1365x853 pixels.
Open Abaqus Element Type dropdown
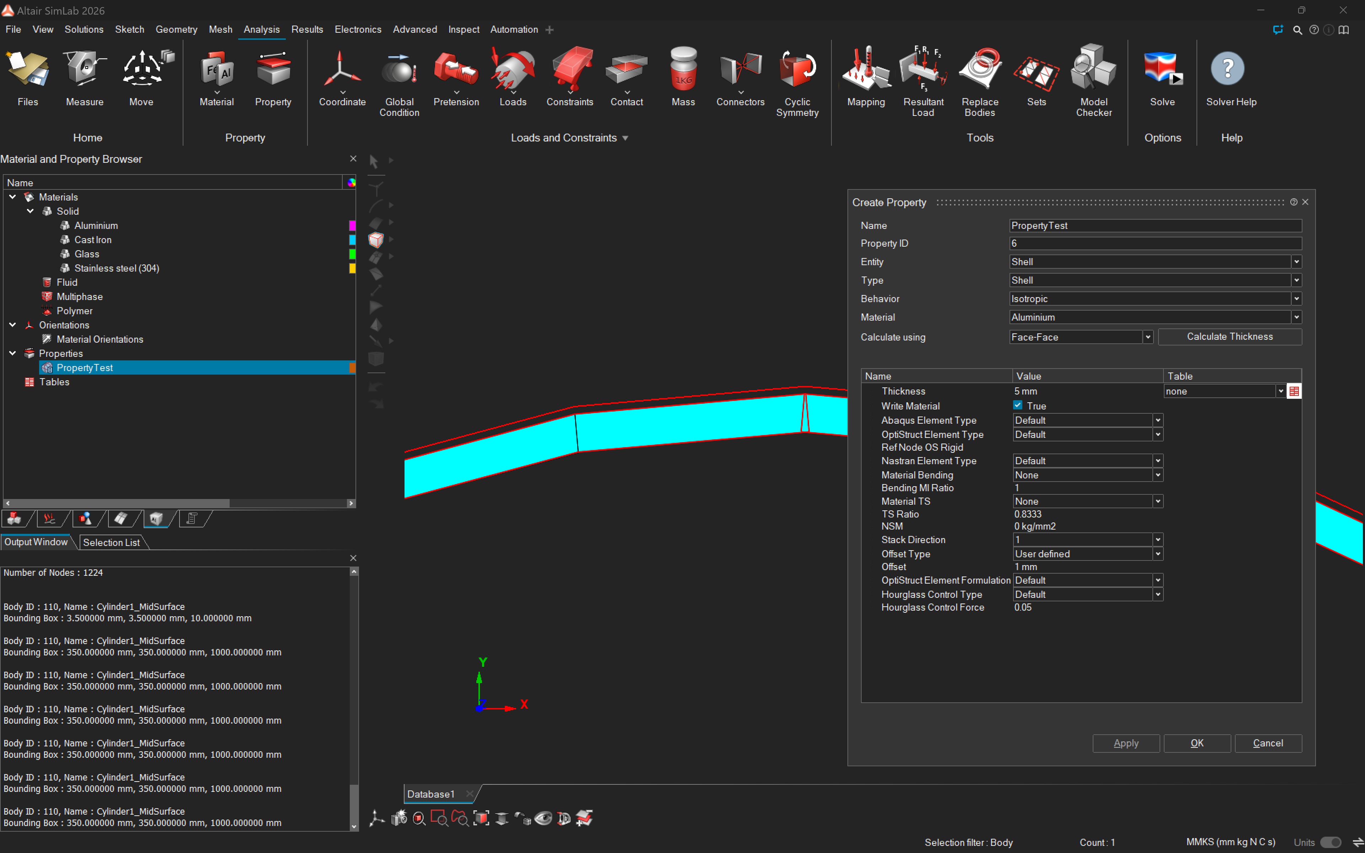pyautogui.click(x=1157, y=420)
